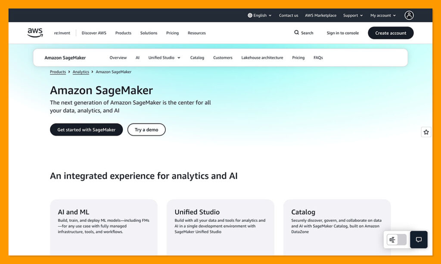441x264 pixels.
Task: Follow the Products breadcrumb link
Action: [x=58, y=72]
